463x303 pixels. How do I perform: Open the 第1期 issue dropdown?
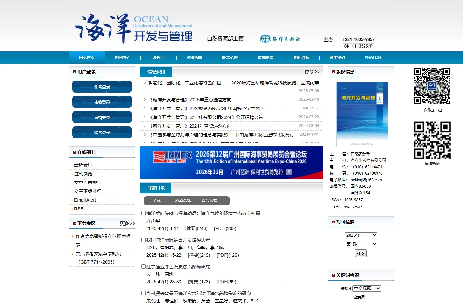coord(361,244)
